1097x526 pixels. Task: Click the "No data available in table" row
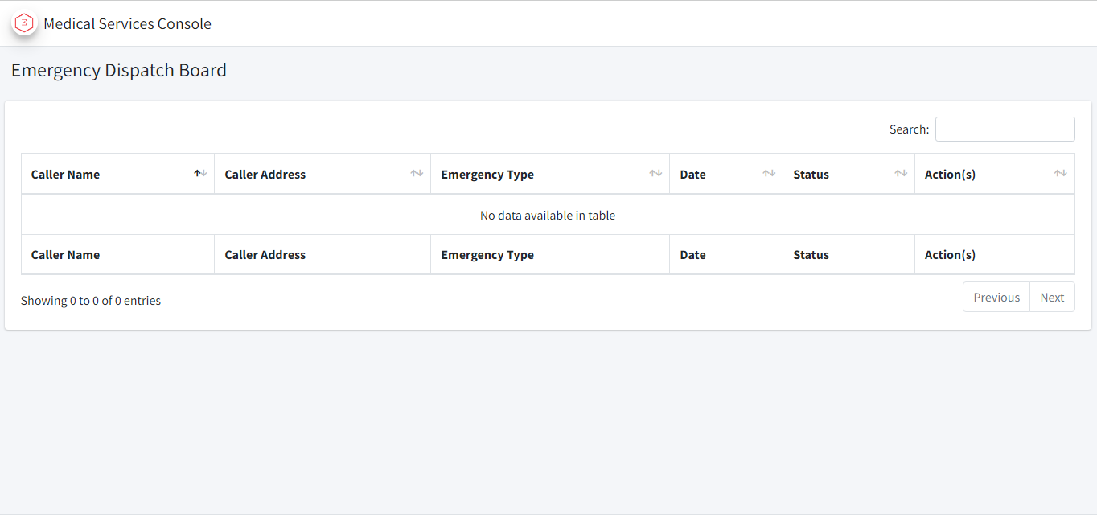click(548, 216)
